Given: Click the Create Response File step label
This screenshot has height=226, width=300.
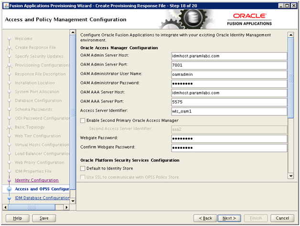Looking at the screenshot, I should tap(35, 47).
